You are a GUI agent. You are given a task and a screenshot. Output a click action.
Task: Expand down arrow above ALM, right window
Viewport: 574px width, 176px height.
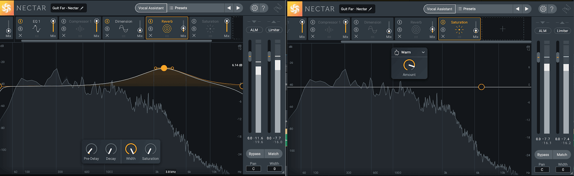pyautogui.click(x=542, y=22)
